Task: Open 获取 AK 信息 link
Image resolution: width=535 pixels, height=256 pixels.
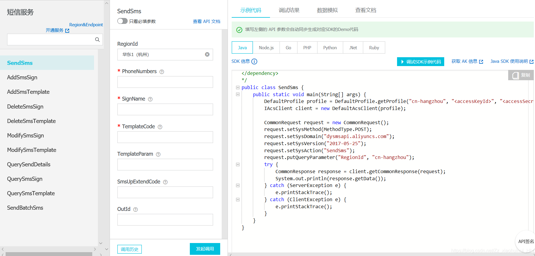Action: point(464,61)
